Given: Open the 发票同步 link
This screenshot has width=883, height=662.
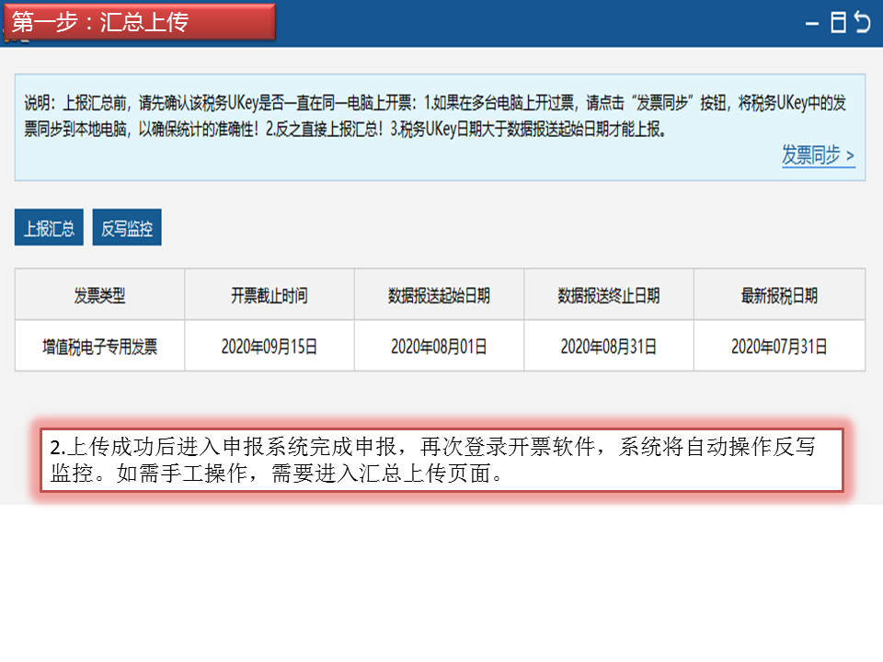Looking at the screenshot, I should pyautogui.click(x=818, y=154).
